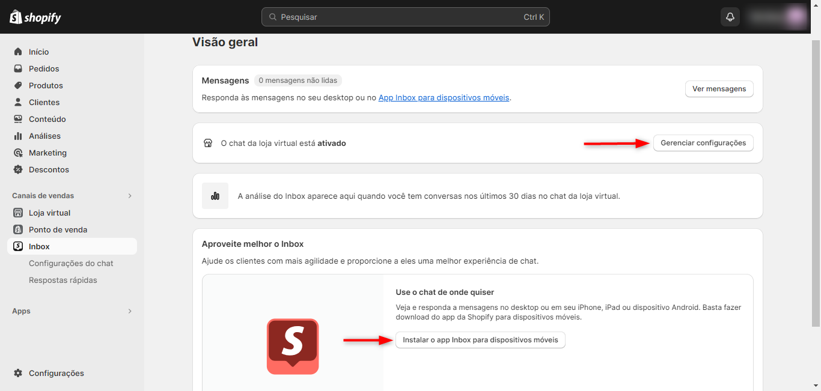The image size is (821, 391).
Task: Open Início from the home icon
Action: coord(18,52)
